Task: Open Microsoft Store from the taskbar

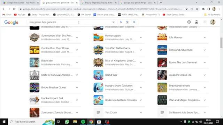Action: (x=99, y=122)
